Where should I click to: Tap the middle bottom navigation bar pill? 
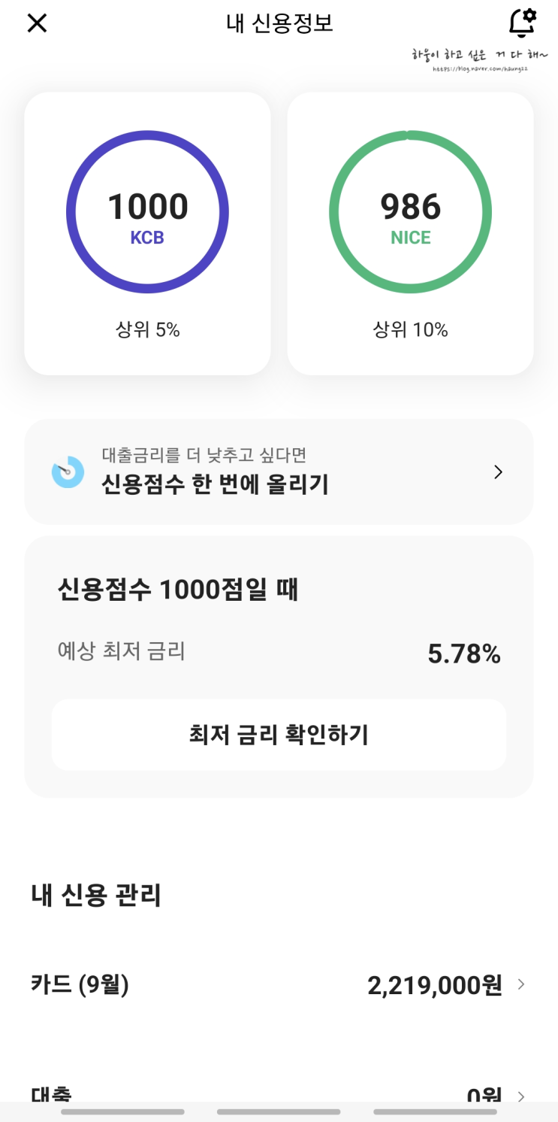279,1111
